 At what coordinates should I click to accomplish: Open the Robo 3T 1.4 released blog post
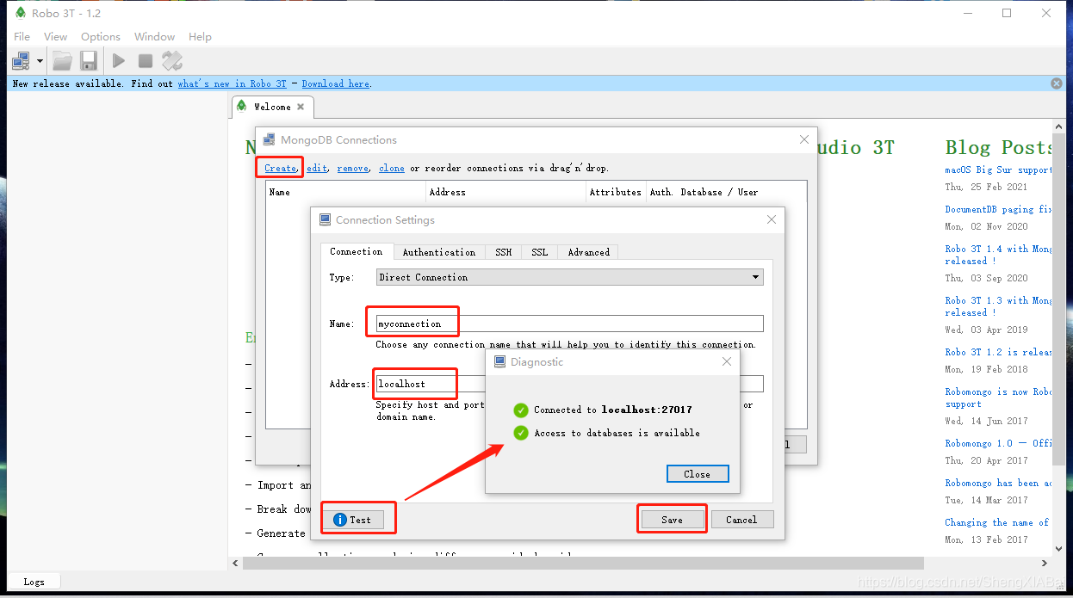point(999,255)
